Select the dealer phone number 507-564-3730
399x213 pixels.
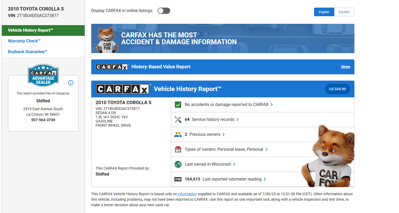point(43,120)
